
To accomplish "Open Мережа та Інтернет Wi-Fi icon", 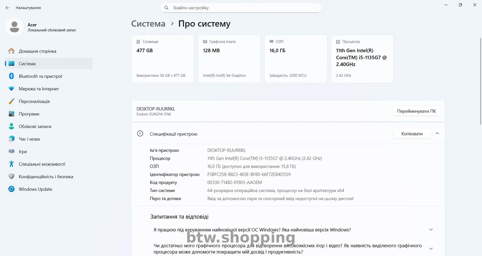I will tap(12, 89).
